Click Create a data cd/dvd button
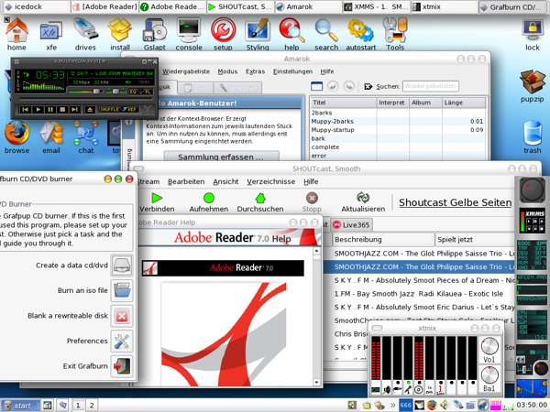 (122, 266)
